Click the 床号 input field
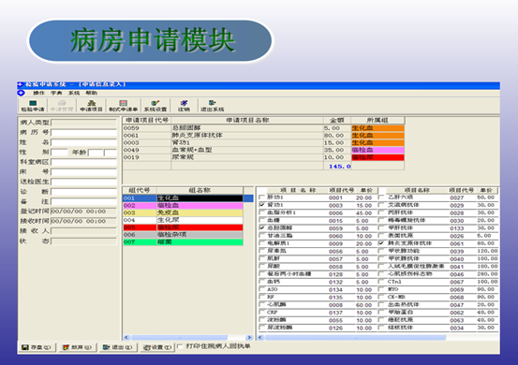The width and height of the screenshot is (518, 365). (84, 172)
